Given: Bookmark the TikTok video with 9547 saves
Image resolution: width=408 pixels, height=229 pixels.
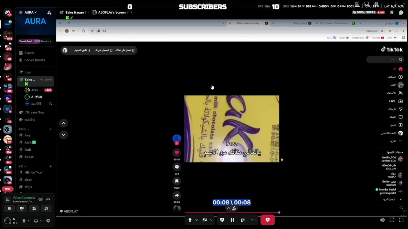Looking at the screenshot, I should click(177, 181).
